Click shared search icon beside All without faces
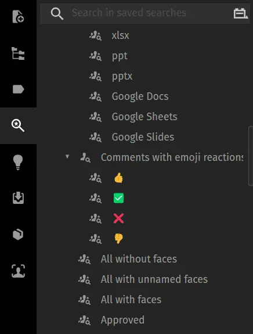 pos(85,260)
